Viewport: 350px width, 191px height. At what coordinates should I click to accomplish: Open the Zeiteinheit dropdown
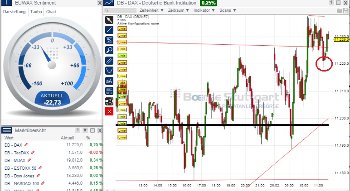pos(151,10)
